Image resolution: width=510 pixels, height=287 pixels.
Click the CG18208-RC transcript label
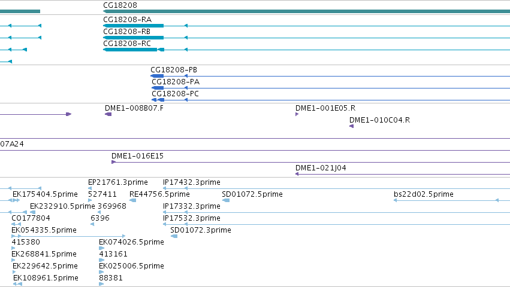[127, 44]
